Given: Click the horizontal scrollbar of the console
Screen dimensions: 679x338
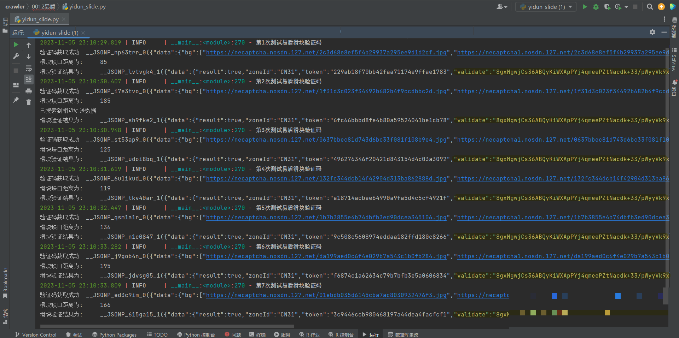Looking at the screenshot, I should point(167,326).
